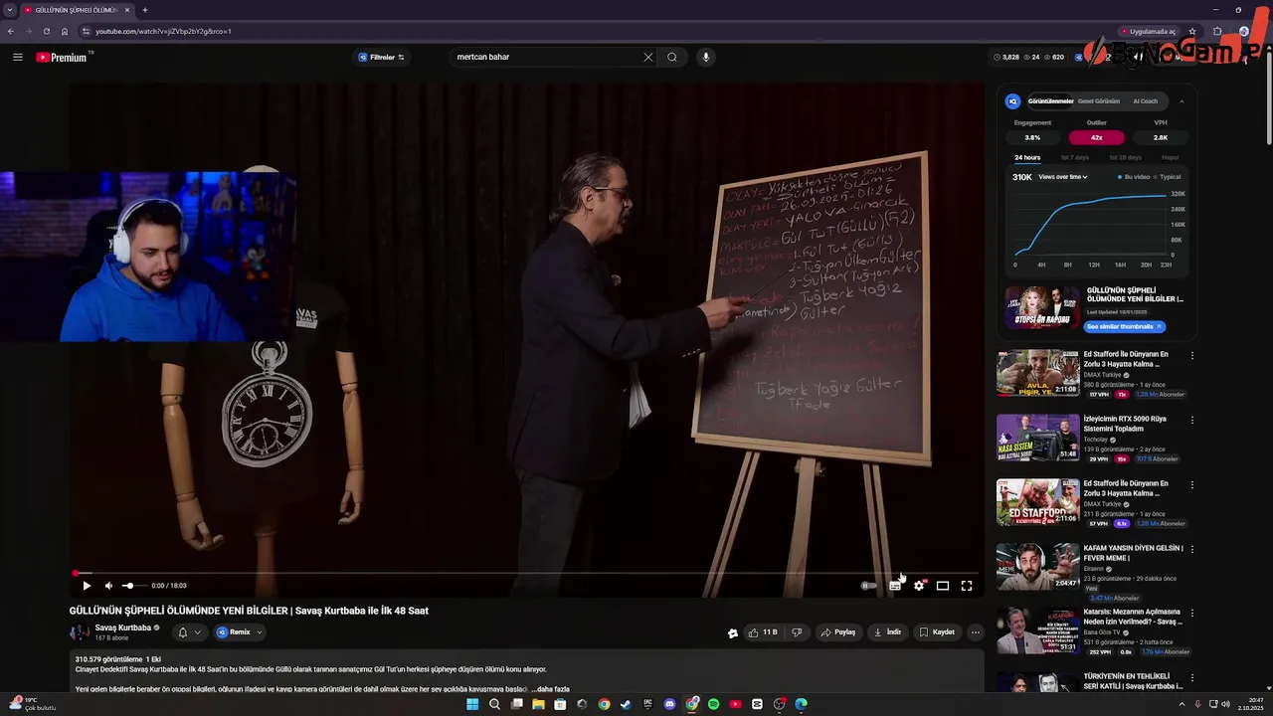Toggle Bu video series in chart legend
Viewport: 1273px width, 716px height.
click(1133, 177)
